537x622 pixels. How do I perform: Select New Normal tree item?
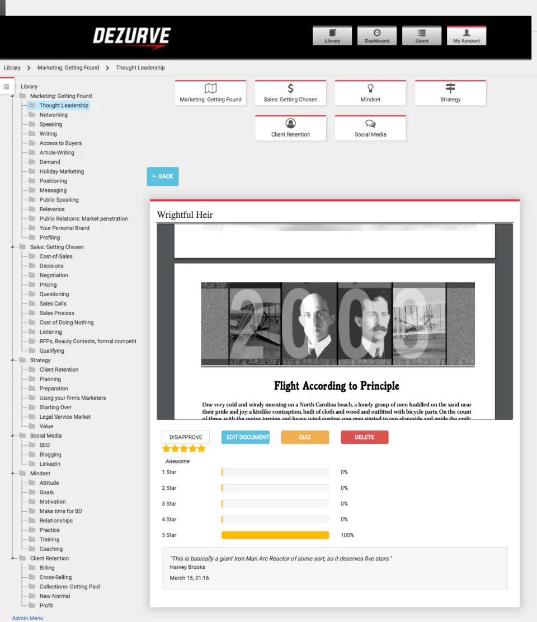click(x=55, y=596)
